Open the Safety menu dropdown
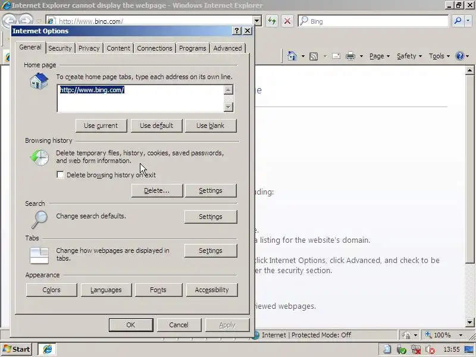The height and width of the screenshot is (357, 476). (409, 56)
